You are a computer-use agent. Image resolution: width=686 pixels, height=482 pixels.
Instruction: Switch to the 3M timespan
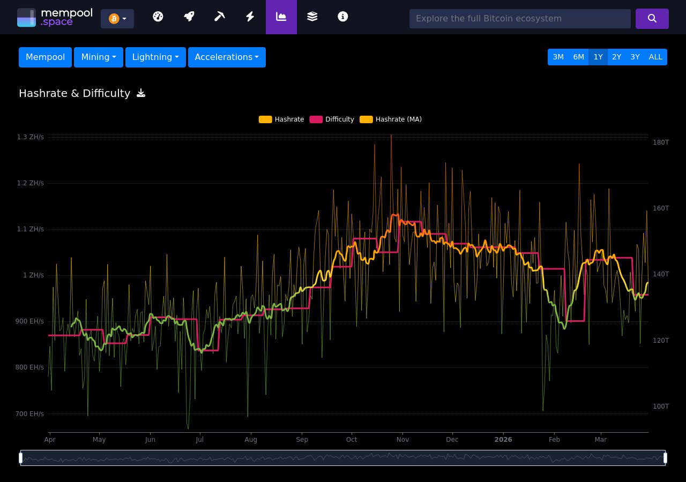(558, 57)
